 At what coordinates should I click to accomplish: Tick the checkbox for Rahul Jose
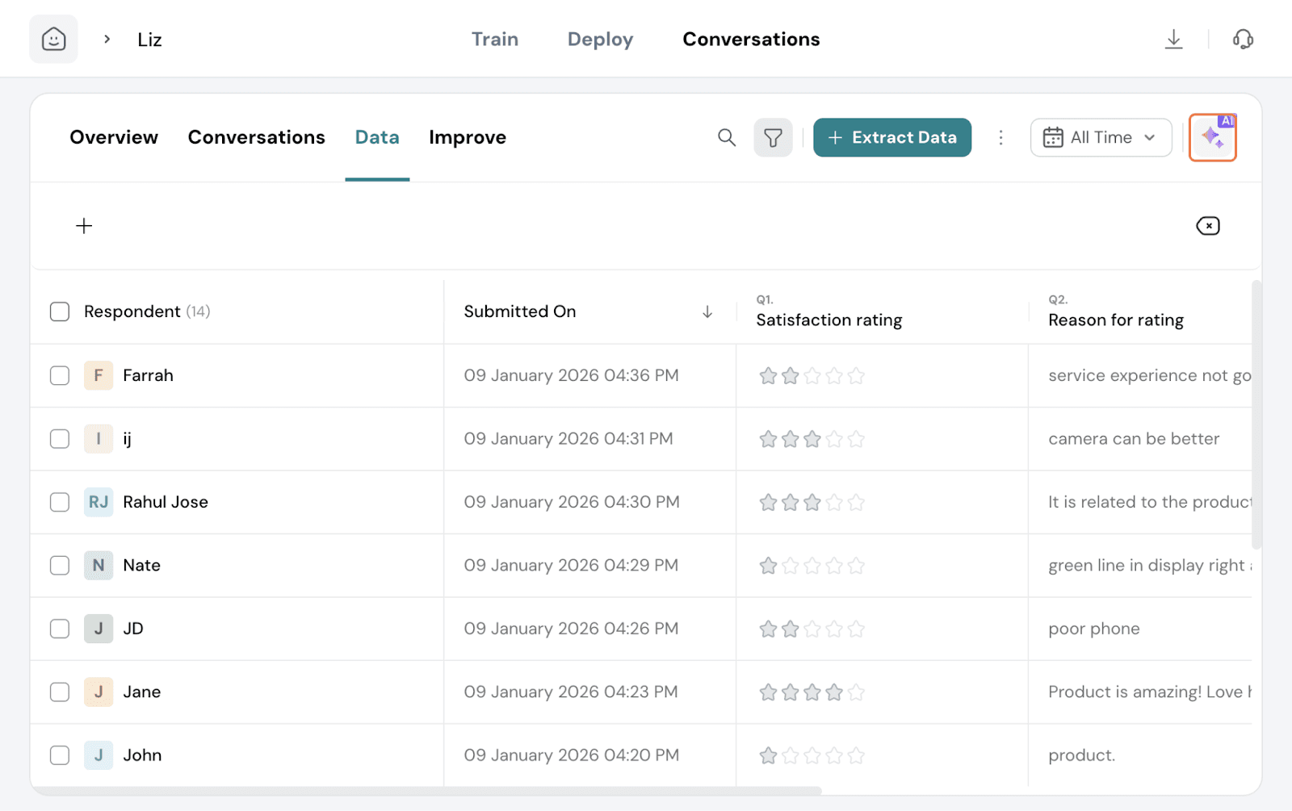coord(60,502)
